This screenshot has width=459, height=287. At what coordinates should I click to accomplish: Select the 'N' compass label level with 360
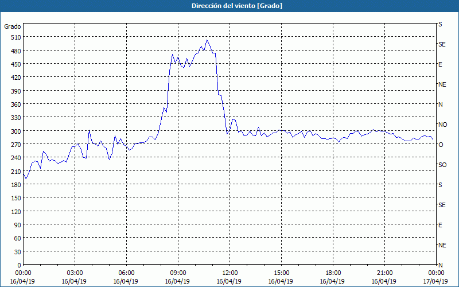(x=440, y=104)
